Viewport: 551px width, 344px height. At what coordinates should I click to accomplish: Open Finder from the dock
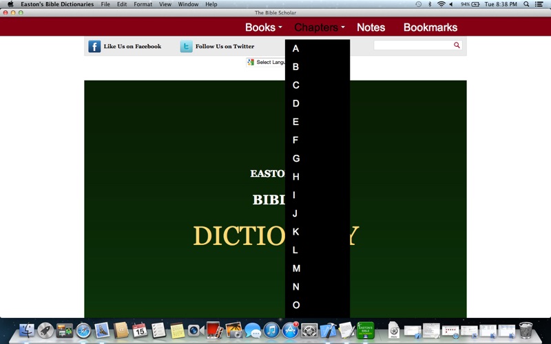(x=27, y=331)
